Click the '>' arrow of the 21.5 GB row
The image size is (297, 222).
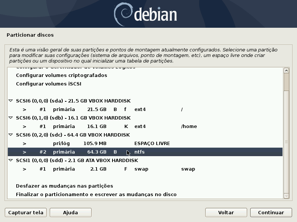(25, 110)
